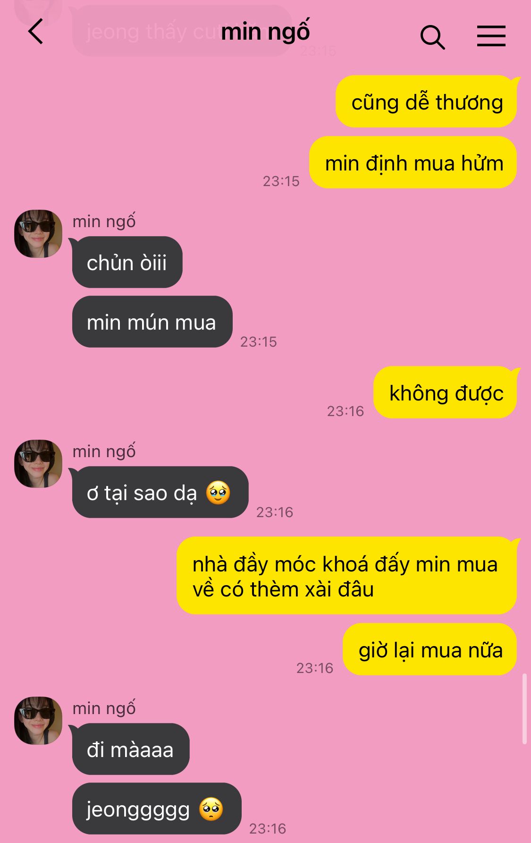The width and height of the screenshot is (531, 843).
Task: Tap sender name above 'đi màaaa'
Action: (104, 708)
